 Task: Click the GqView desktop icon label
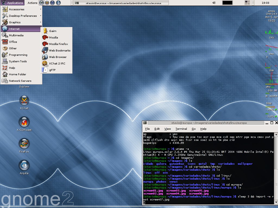click(24, 86)
